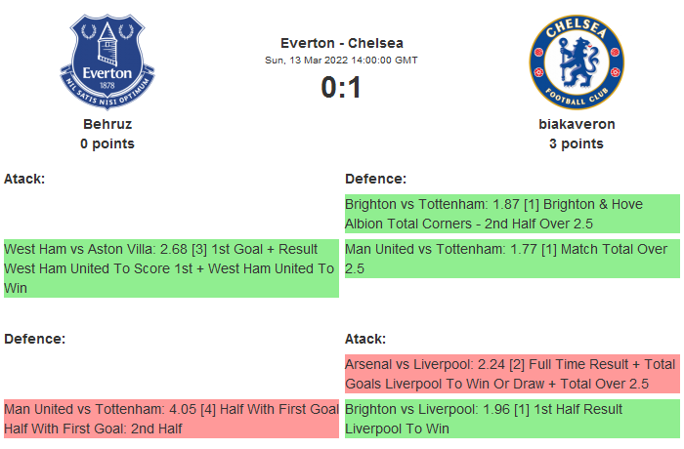Select the red Arsenal vs Liverpool bet

pos(510,374)
